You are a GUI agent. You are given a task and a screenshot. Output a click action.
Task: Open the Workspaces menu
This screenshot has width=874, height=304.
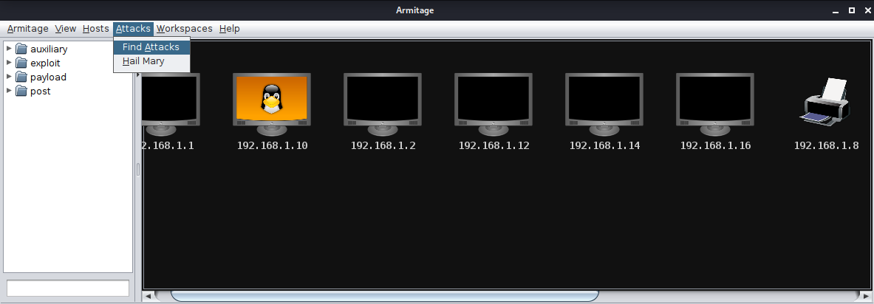pyautogui.click(x=185, y=28)
